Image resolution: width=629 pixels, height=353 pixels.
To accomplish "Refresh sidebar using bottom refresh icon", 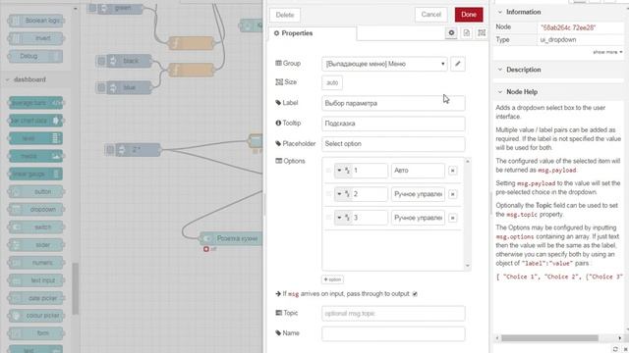I will pos(615,349).
